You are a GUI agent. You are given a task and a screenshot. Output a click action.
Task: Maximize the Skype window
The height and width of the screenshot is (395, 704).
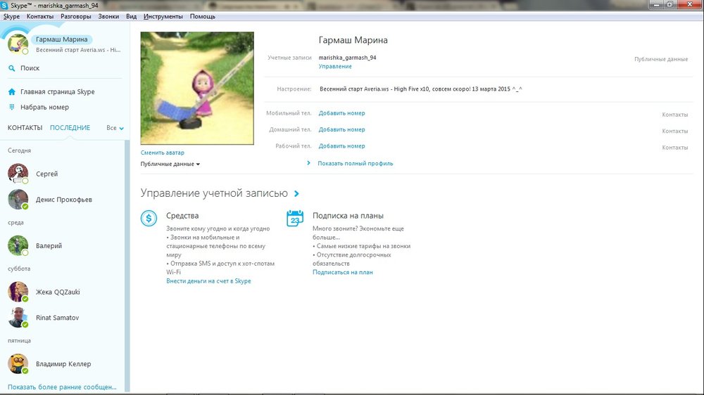tap(670, 4)
